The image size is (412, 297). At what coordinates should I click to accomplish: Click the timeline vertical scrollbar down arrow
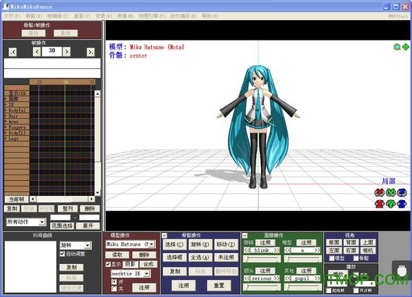[98, 192]
